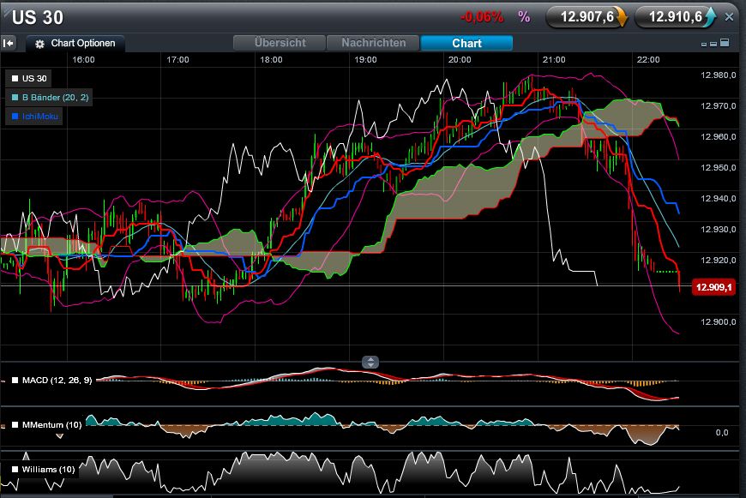Toggle the Williams (10) indicator legend
The height and width of the screenshot is (498, 746).
click(x=43, y=470)
